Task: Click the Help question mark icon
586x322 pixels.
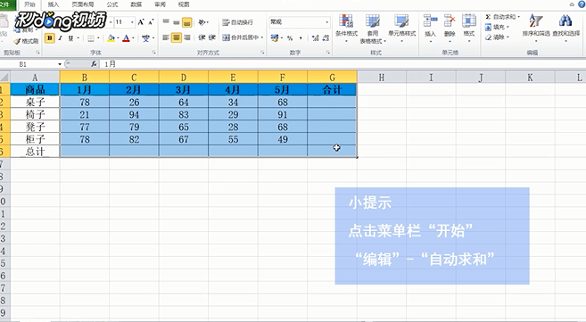Action: 582,4
